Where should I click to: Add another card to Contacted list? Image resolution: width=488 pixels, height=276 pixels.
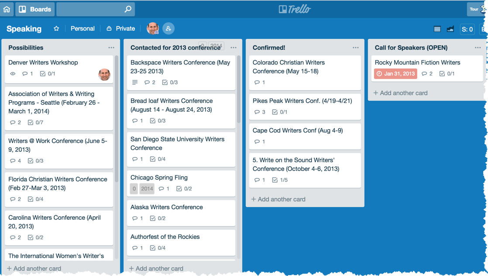pyautogui.click(x=156, y=269)
